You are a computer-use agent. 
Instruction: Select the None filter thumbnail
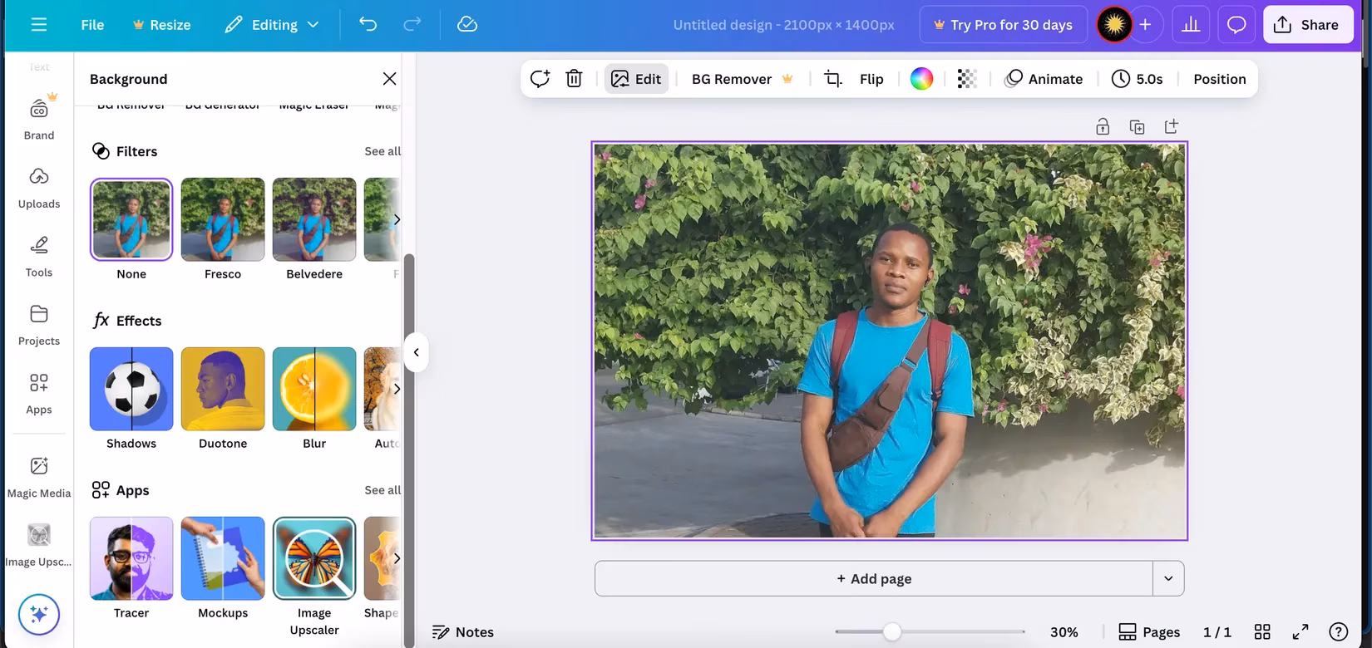131,219
